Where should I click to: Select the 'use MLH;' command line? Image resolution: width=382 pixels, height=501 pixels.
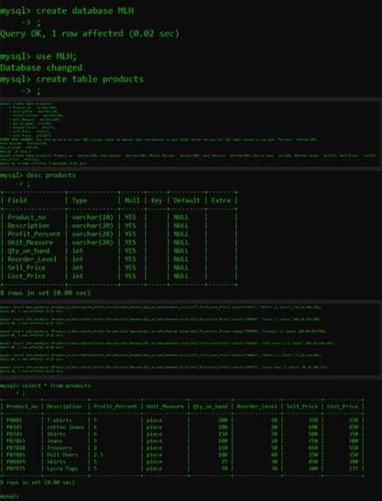click(x=38, y=57)
